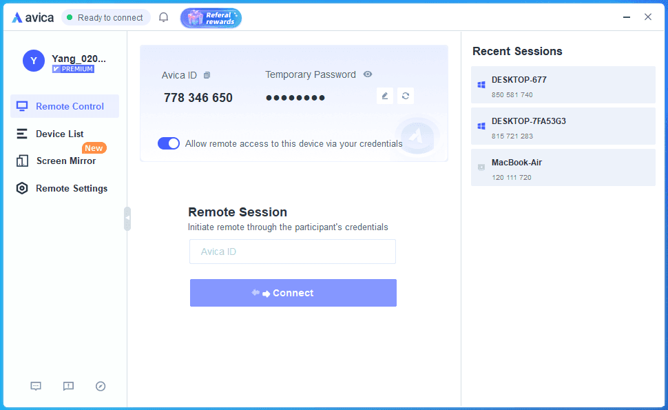Open Screen Mirror section

tap(65, 161)
